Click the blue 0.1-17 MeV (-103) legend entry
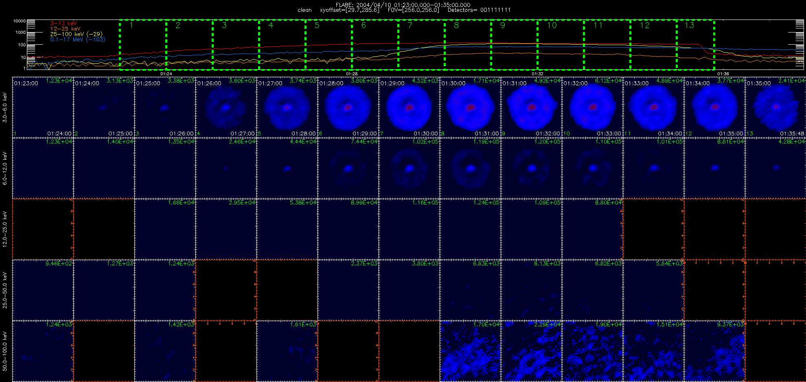 click(77, 39)
